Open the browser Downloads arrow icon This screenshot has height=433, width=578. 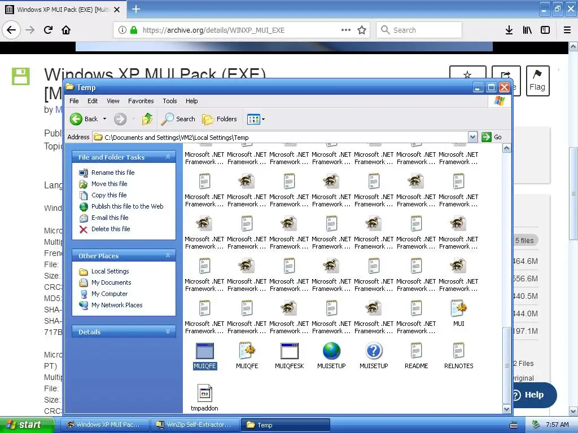click(x=509, y=30)
